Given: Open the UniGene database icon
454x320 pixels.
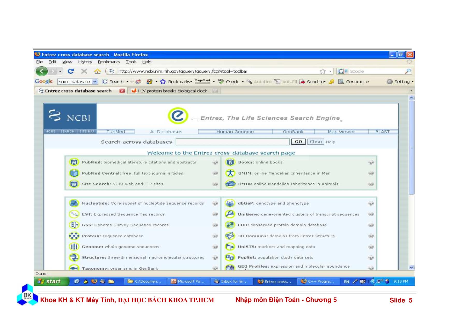Looking at the screenshot, I should 230,214.
